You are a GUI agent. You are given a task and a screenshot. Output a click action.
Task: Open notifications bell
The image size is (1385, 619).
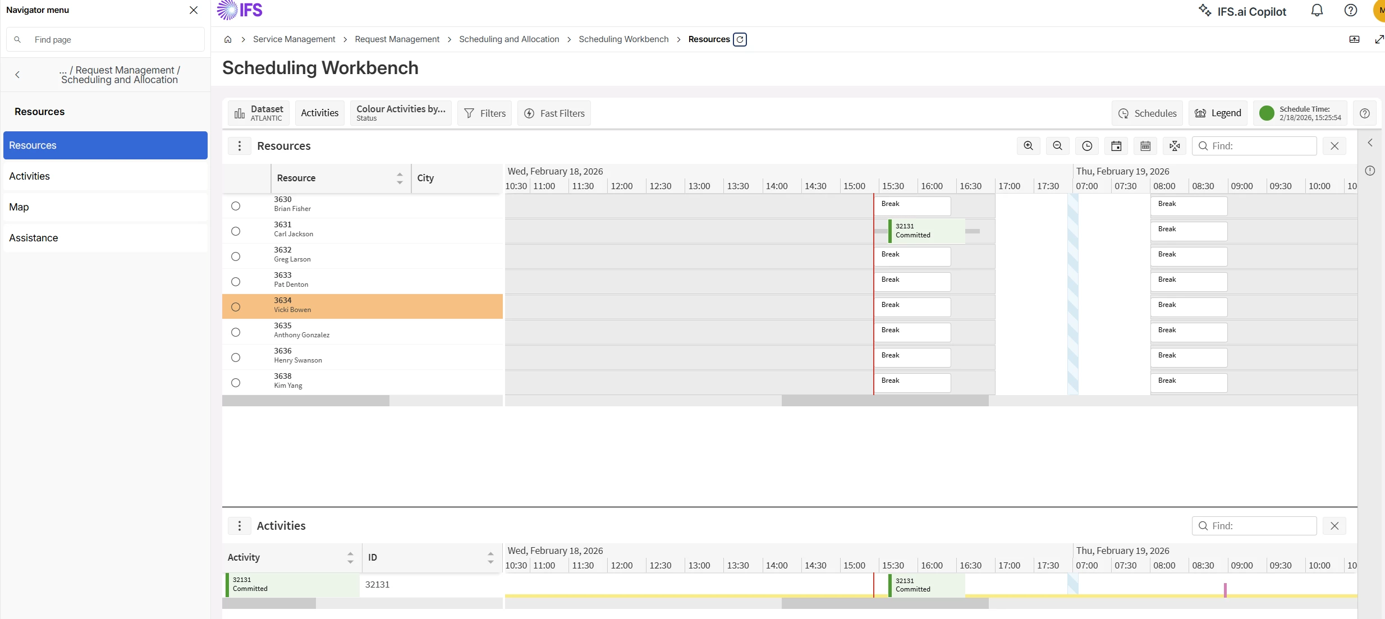tap(1317, 11)
